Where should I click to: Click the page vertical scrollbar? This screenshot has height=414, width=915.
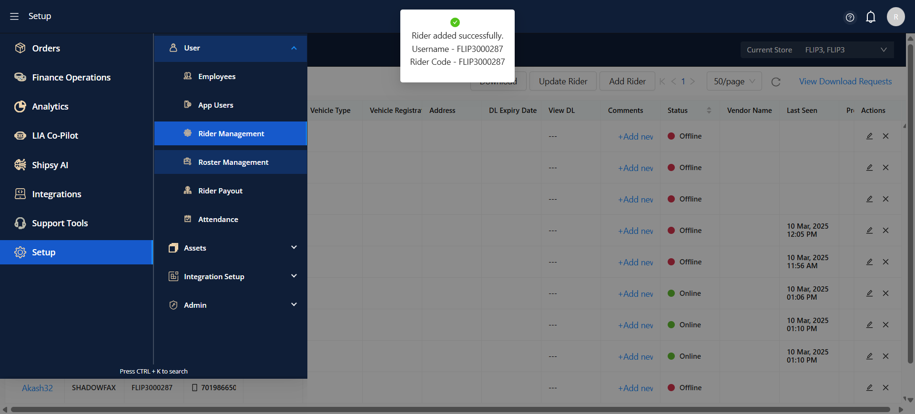910,205
